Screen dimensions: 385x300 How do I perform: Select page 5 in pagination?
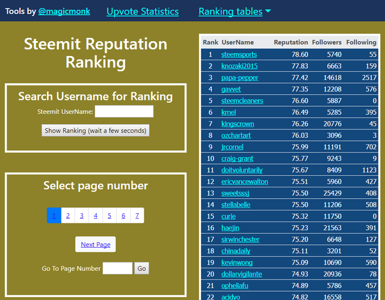click(109, 216)
